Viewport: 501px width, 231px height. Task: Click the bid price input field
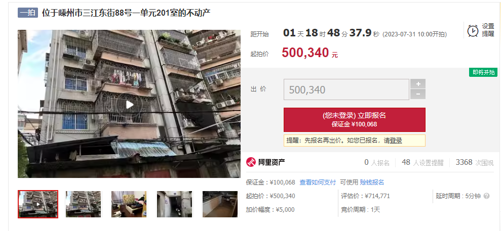346,89
